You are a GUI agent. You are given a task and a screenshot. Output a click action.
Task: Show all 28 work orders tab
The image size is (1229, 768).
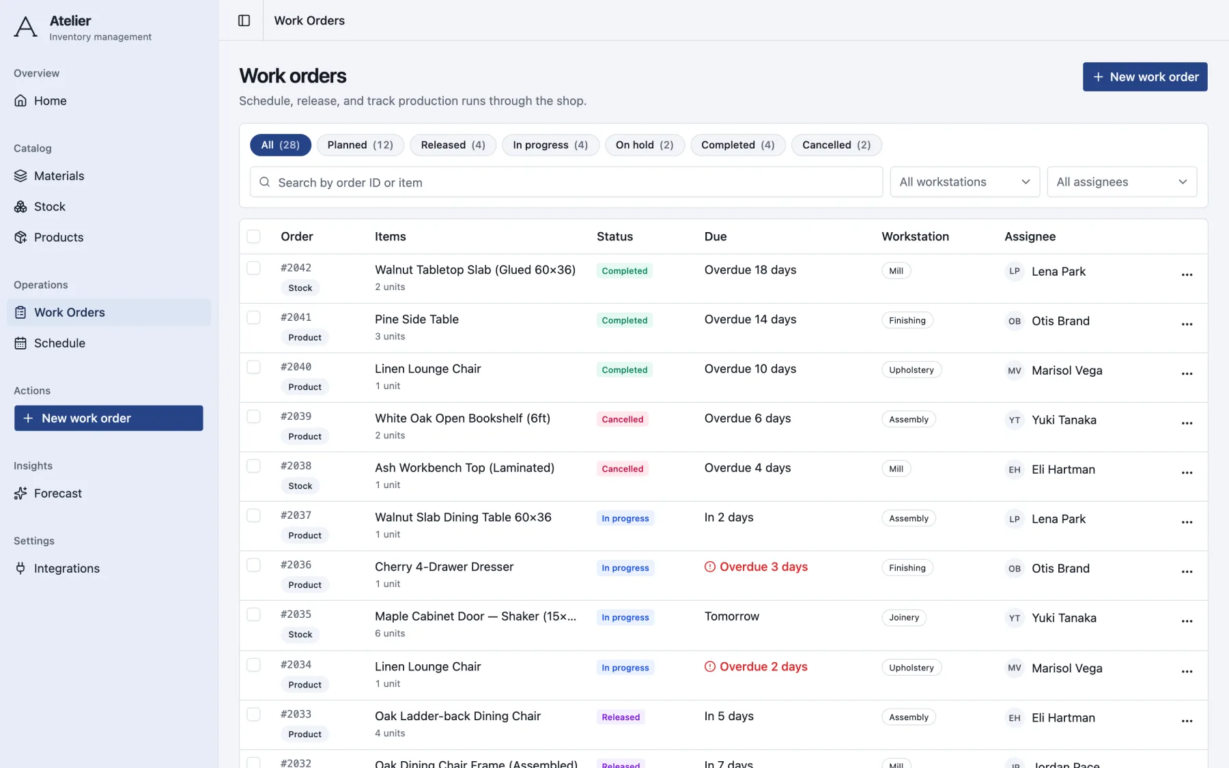point(281,145)
